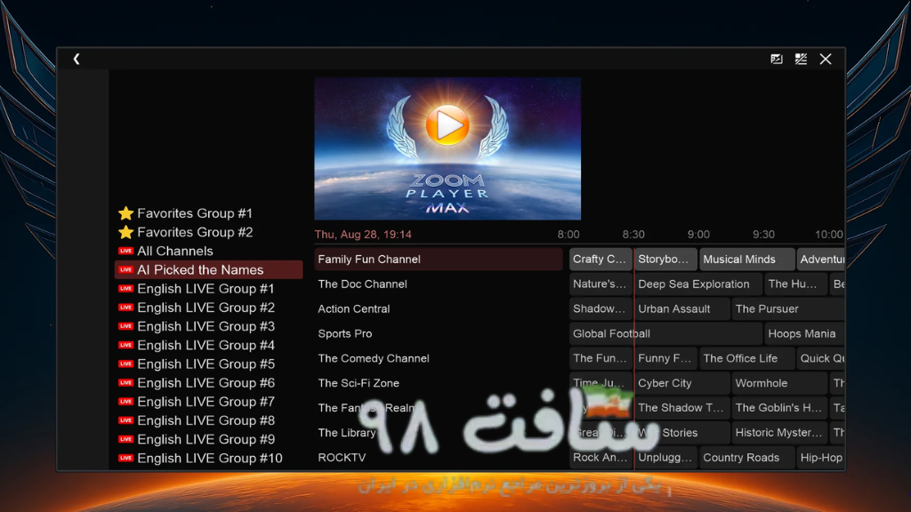The width and height of the screenshot is (911, 512).
Task: Click the 8:00 time marker
Action: pos(568,235)
